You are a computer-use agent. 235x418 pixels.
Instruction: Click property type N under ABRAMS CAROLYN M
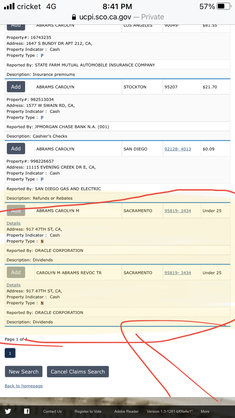tap(42, 241)
